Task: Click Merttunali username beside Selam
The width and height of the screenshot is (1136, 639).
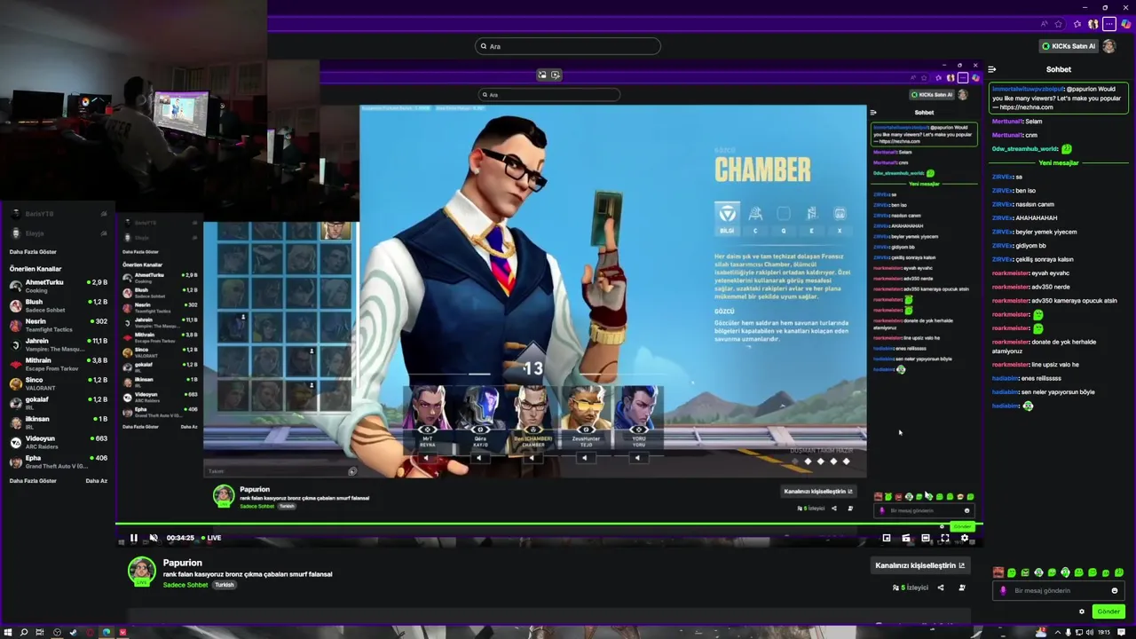Action: point(1006,122)
